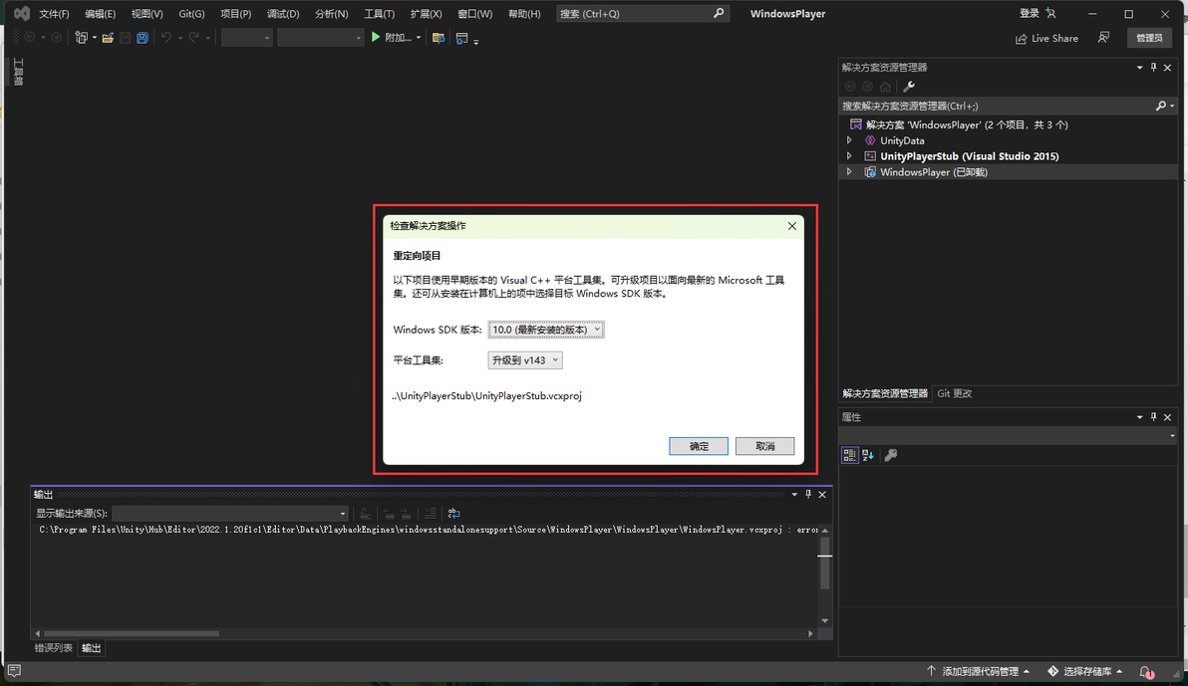Click 取消 to cancel retargeting

click(x=764, y=446)
